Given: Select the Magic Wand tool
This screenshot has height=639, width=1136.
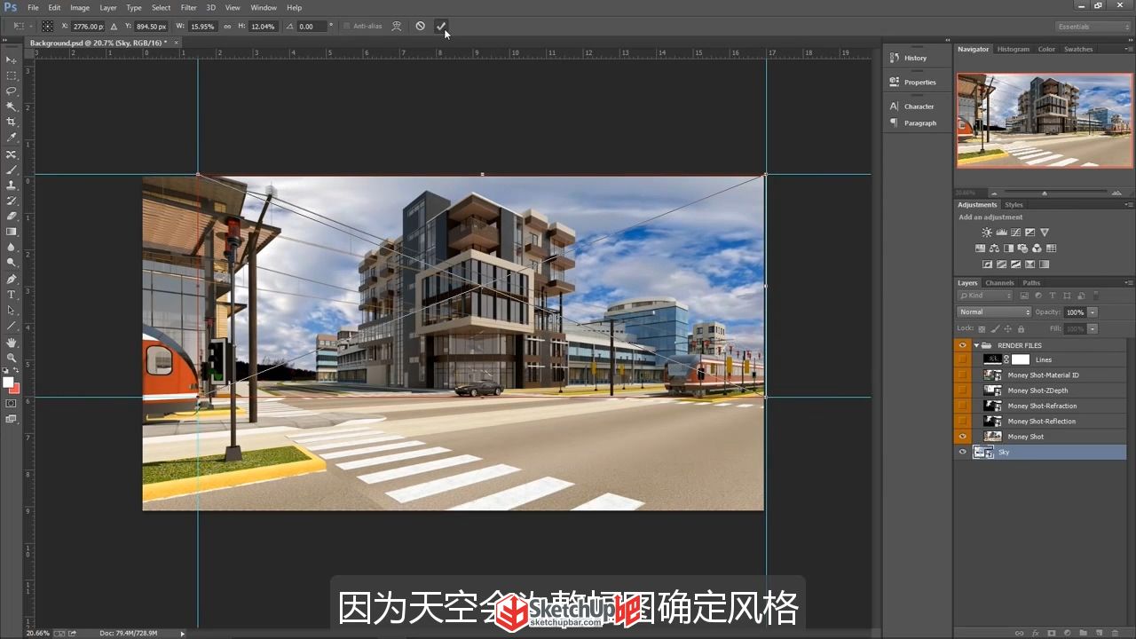Looking at the screenshot, I should pos(12,106).
